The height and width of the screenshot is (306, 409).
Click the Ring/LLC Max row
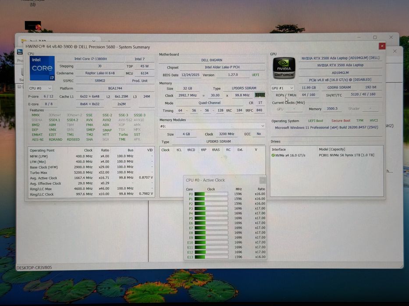91,189
